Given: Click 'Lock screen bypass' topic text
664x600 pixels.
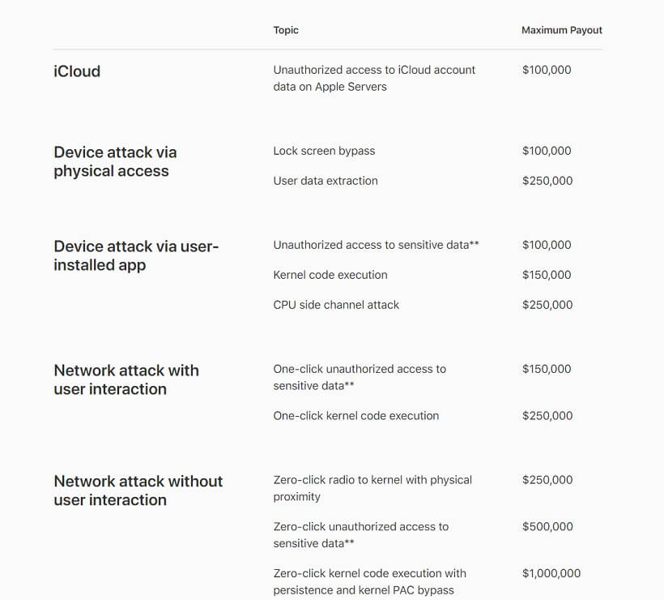Looking at the screenshot, I should [324, 151].
